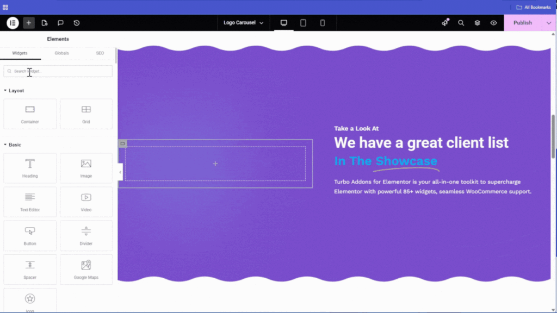Image resolution: width=557 pixels, height=313 pixels.
Task: Click the Publish button
Action: (522, 23)
